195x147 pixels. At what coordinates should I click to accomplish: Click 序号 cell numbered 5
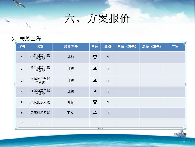tap(22, 103)
